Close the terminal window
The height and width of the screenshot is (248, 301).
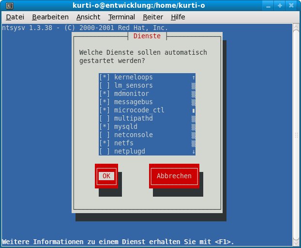(x=293, y=6)
